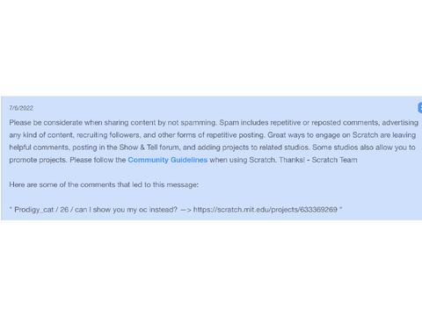This screenshot has height=316, width=422.
Task: Click the phrase 'when using Scratch. Thanks!'
Action: click(x=258, y=160)
